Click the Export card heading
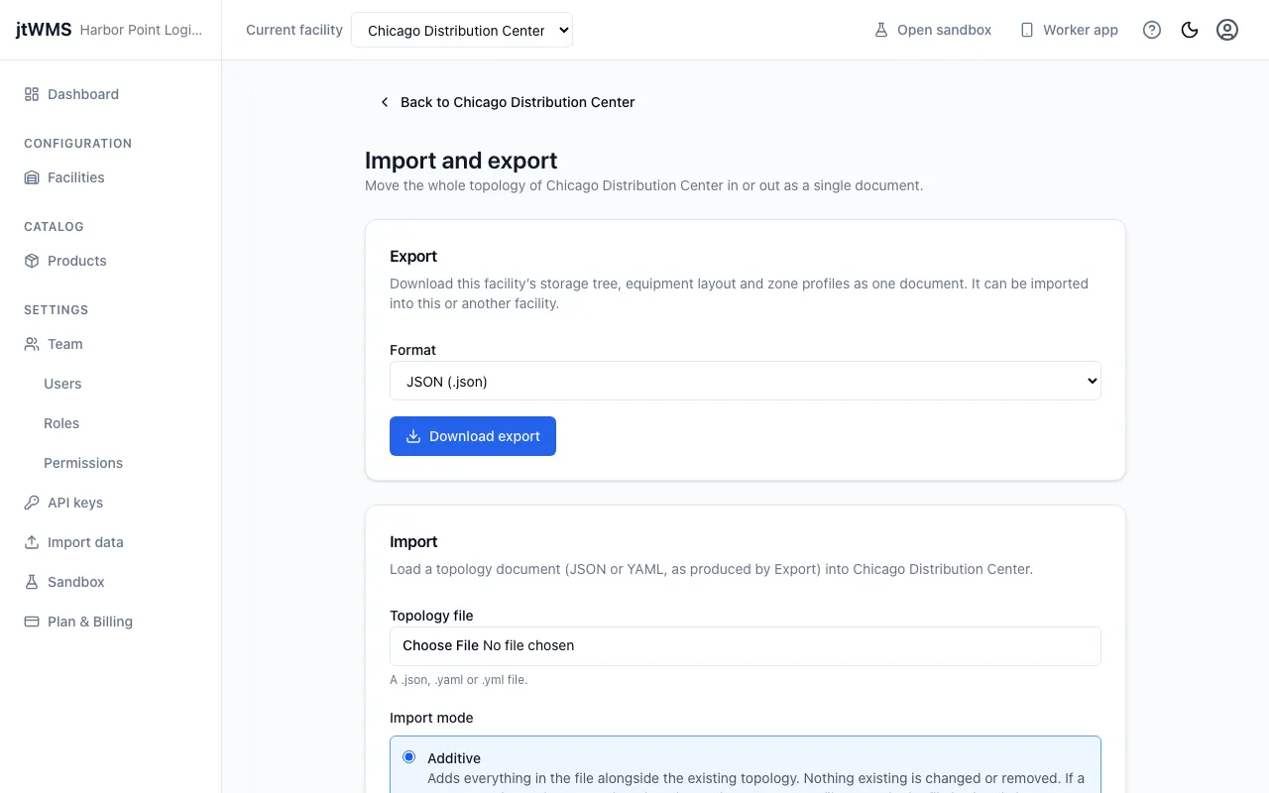This screenshot has height=793, width=1269. point(413,256)
